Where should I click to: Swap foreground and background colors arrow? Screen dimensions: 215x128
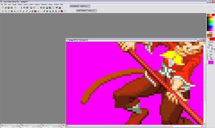click(x=211, y=15)
